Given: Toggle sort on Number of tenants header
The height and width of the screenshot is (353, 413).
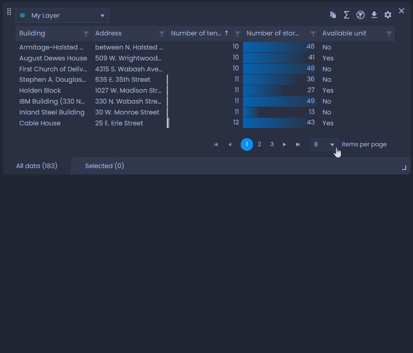Looking at the screenshot, I should pos(196,33).
